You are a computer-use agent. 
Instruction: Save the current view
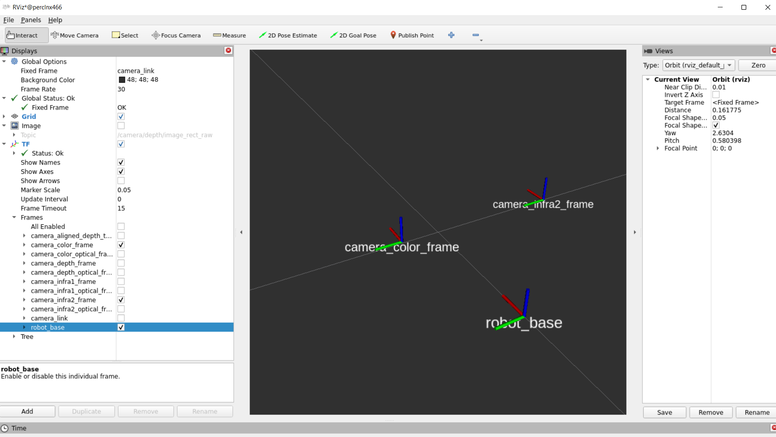pyautogui.click(x=664, y=412)
